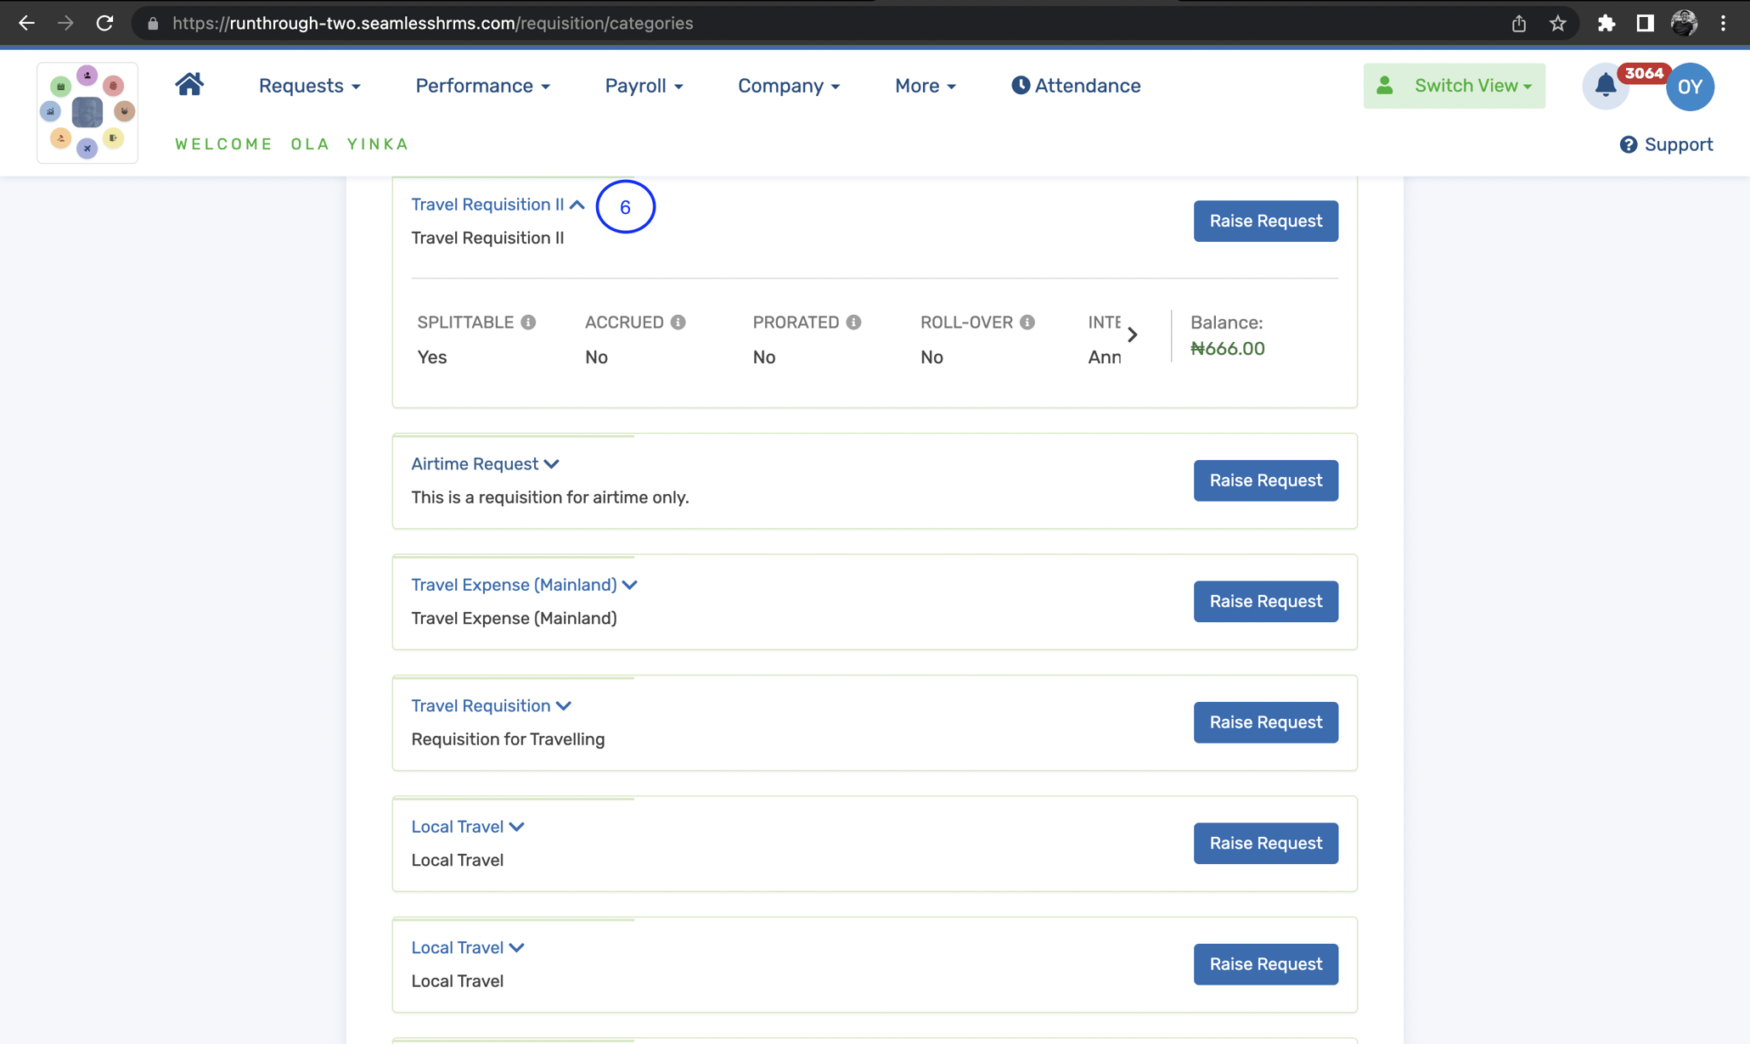Click the question mark icon beside Support

click(x=1628, y=144)
